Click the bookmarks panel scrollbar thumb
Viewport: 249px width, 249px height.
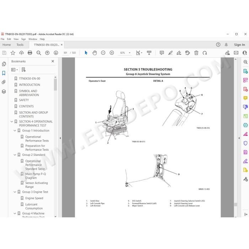(55, 85)
